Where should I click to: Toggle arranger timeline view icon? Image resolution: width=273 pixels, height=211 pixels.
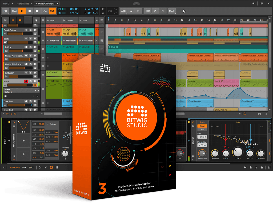click(20, 20)
